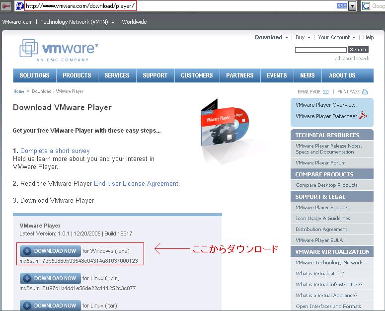
Task: Expand the Download menu
Action: tap(271, 37)
